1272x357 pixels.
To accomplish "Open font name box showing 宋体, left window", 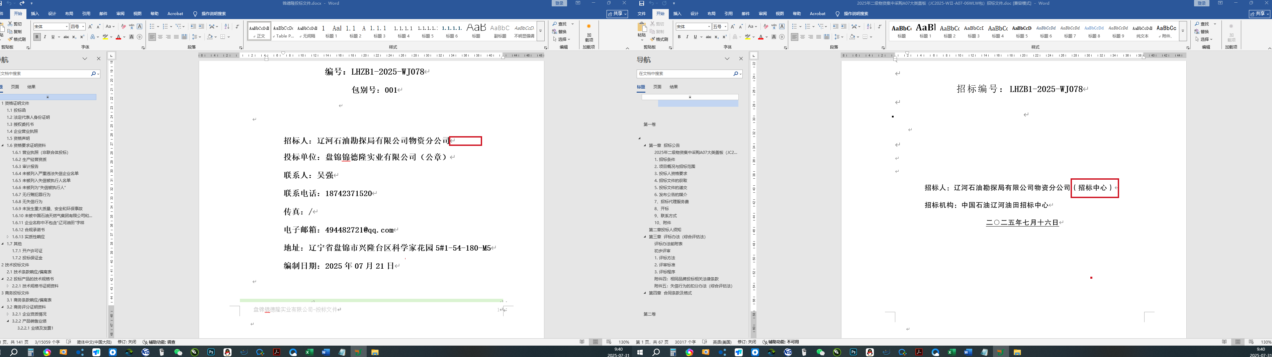I will [51, 27].
